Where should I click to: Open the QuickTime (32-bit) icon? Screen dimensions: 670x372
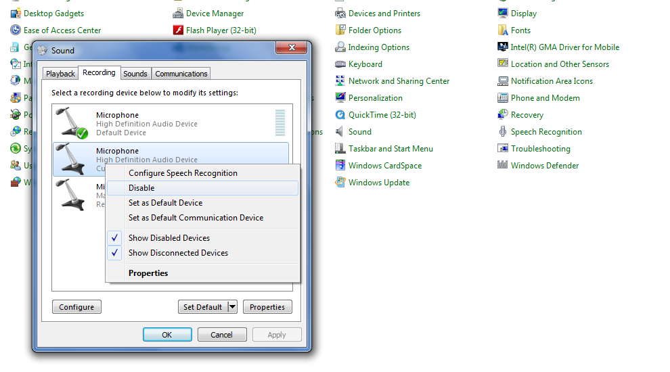[x=340, y=115]
